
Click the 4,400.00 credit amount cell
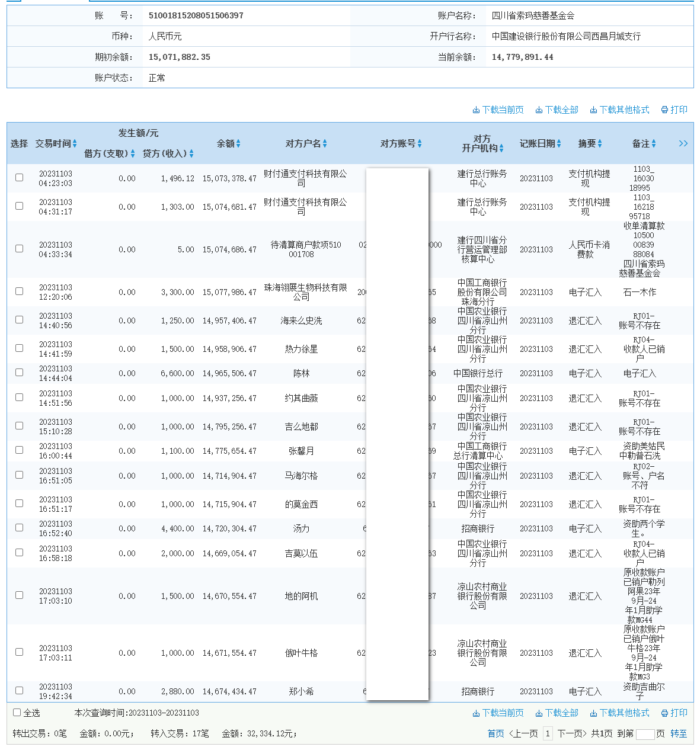[x=177, y=528]
